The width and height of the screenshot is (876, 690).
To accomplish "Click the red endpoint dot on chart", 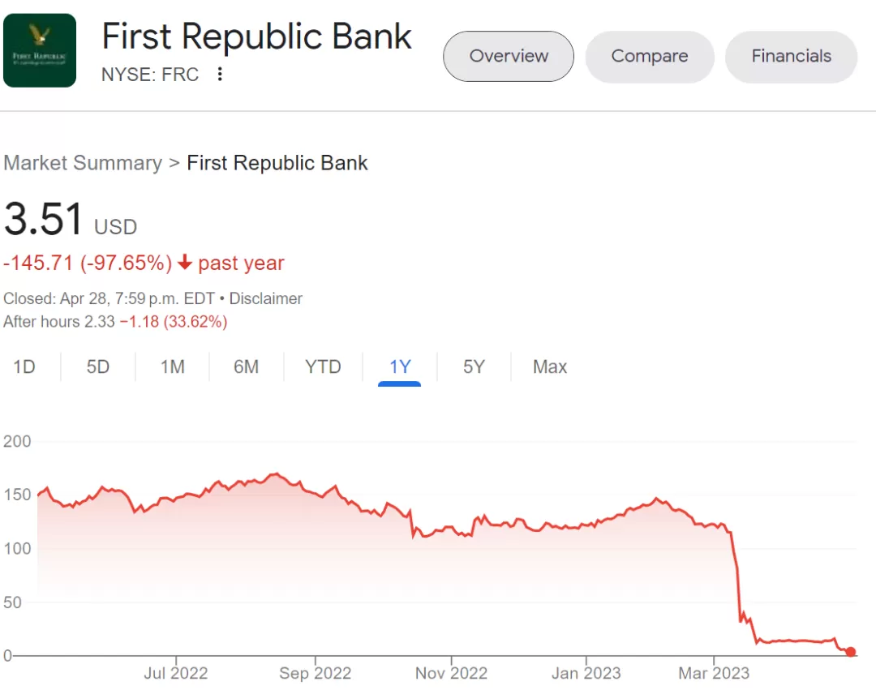I will (850, 651).
